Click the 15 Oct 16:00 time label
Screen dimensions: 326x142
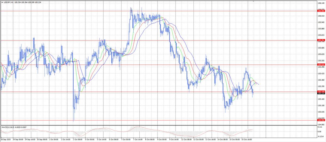[x=247, y=140]
